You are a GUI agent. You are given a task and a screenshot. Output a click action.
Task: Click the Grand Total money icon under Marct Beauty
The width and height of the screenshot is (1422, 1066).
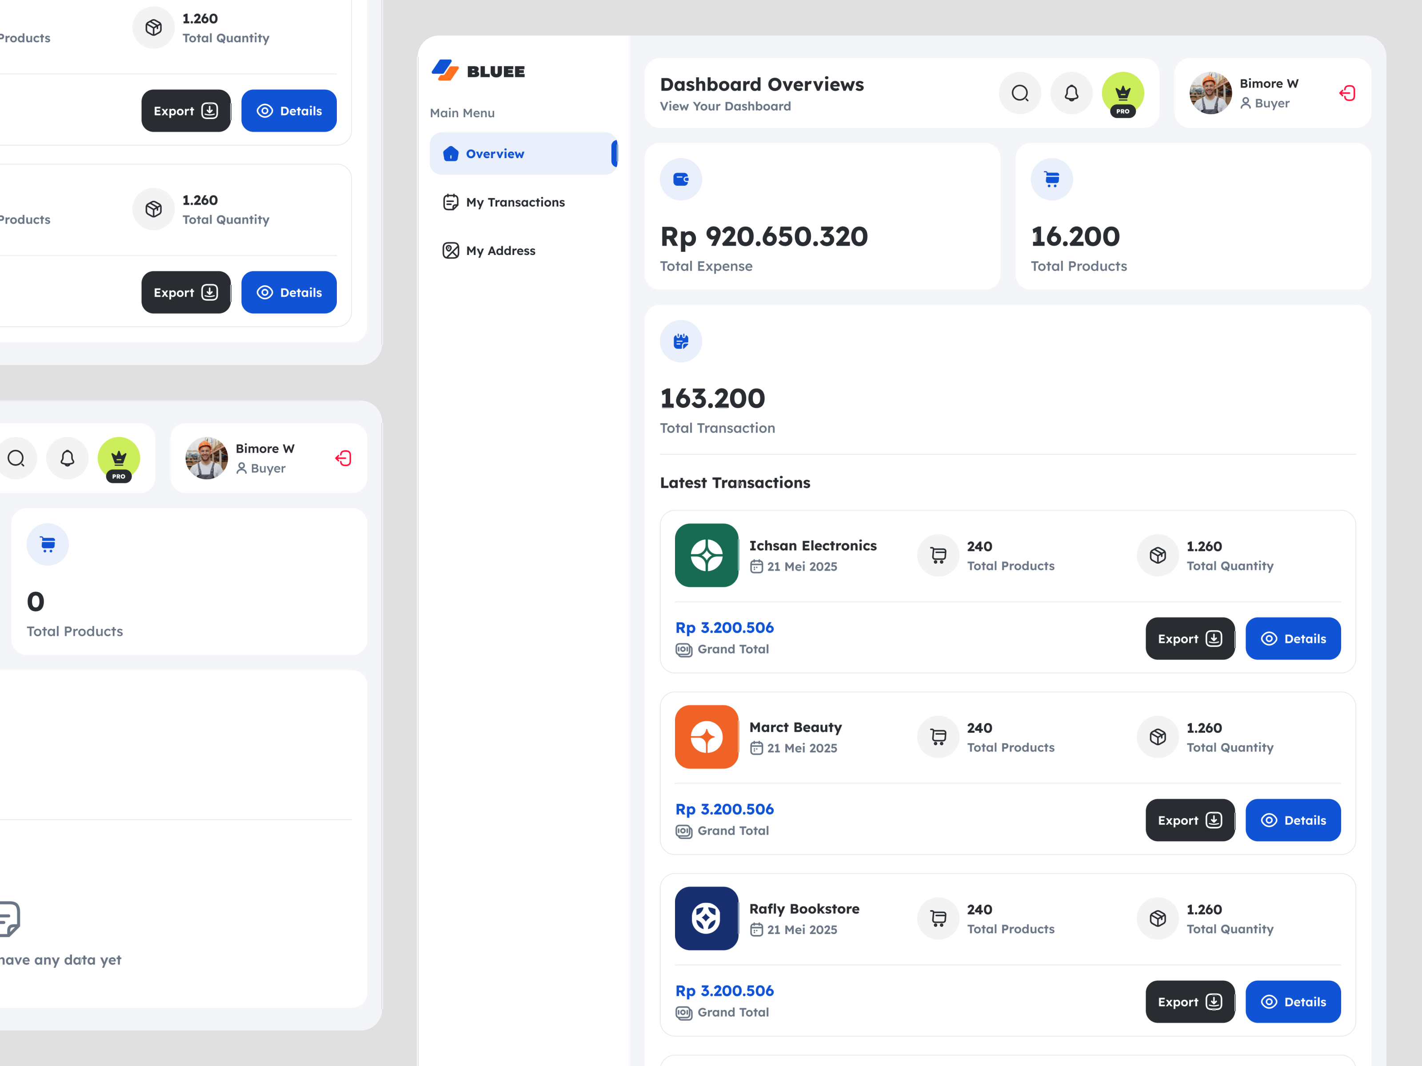(x=684, y=831)
